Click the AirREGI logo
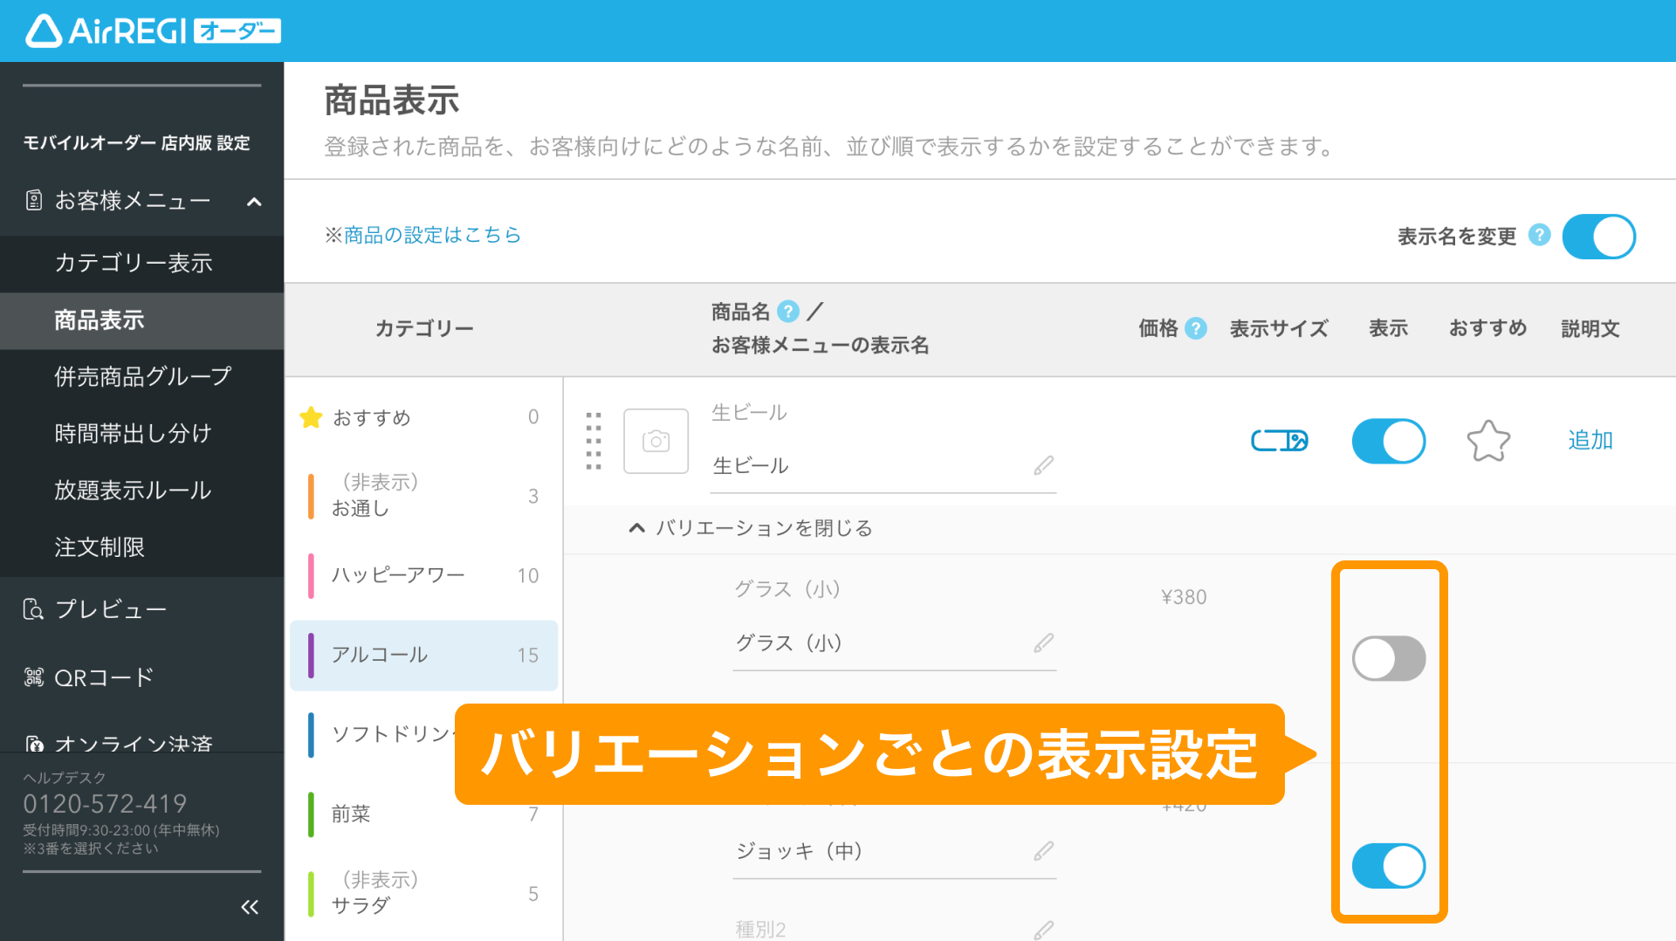1676x941 pixels. (153, 31)
